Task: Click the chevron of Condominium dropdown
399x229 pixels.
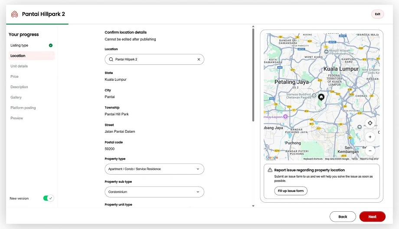Action: coord(198,192)
